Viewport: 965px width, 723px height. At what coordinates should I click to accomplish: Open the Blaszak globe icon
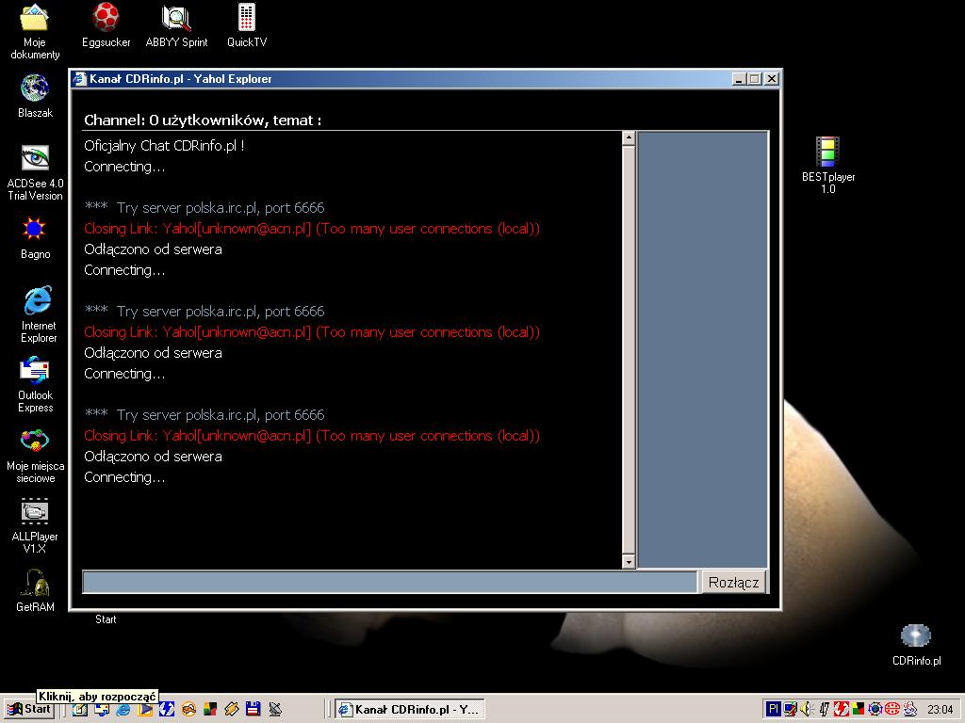point(35,96)
